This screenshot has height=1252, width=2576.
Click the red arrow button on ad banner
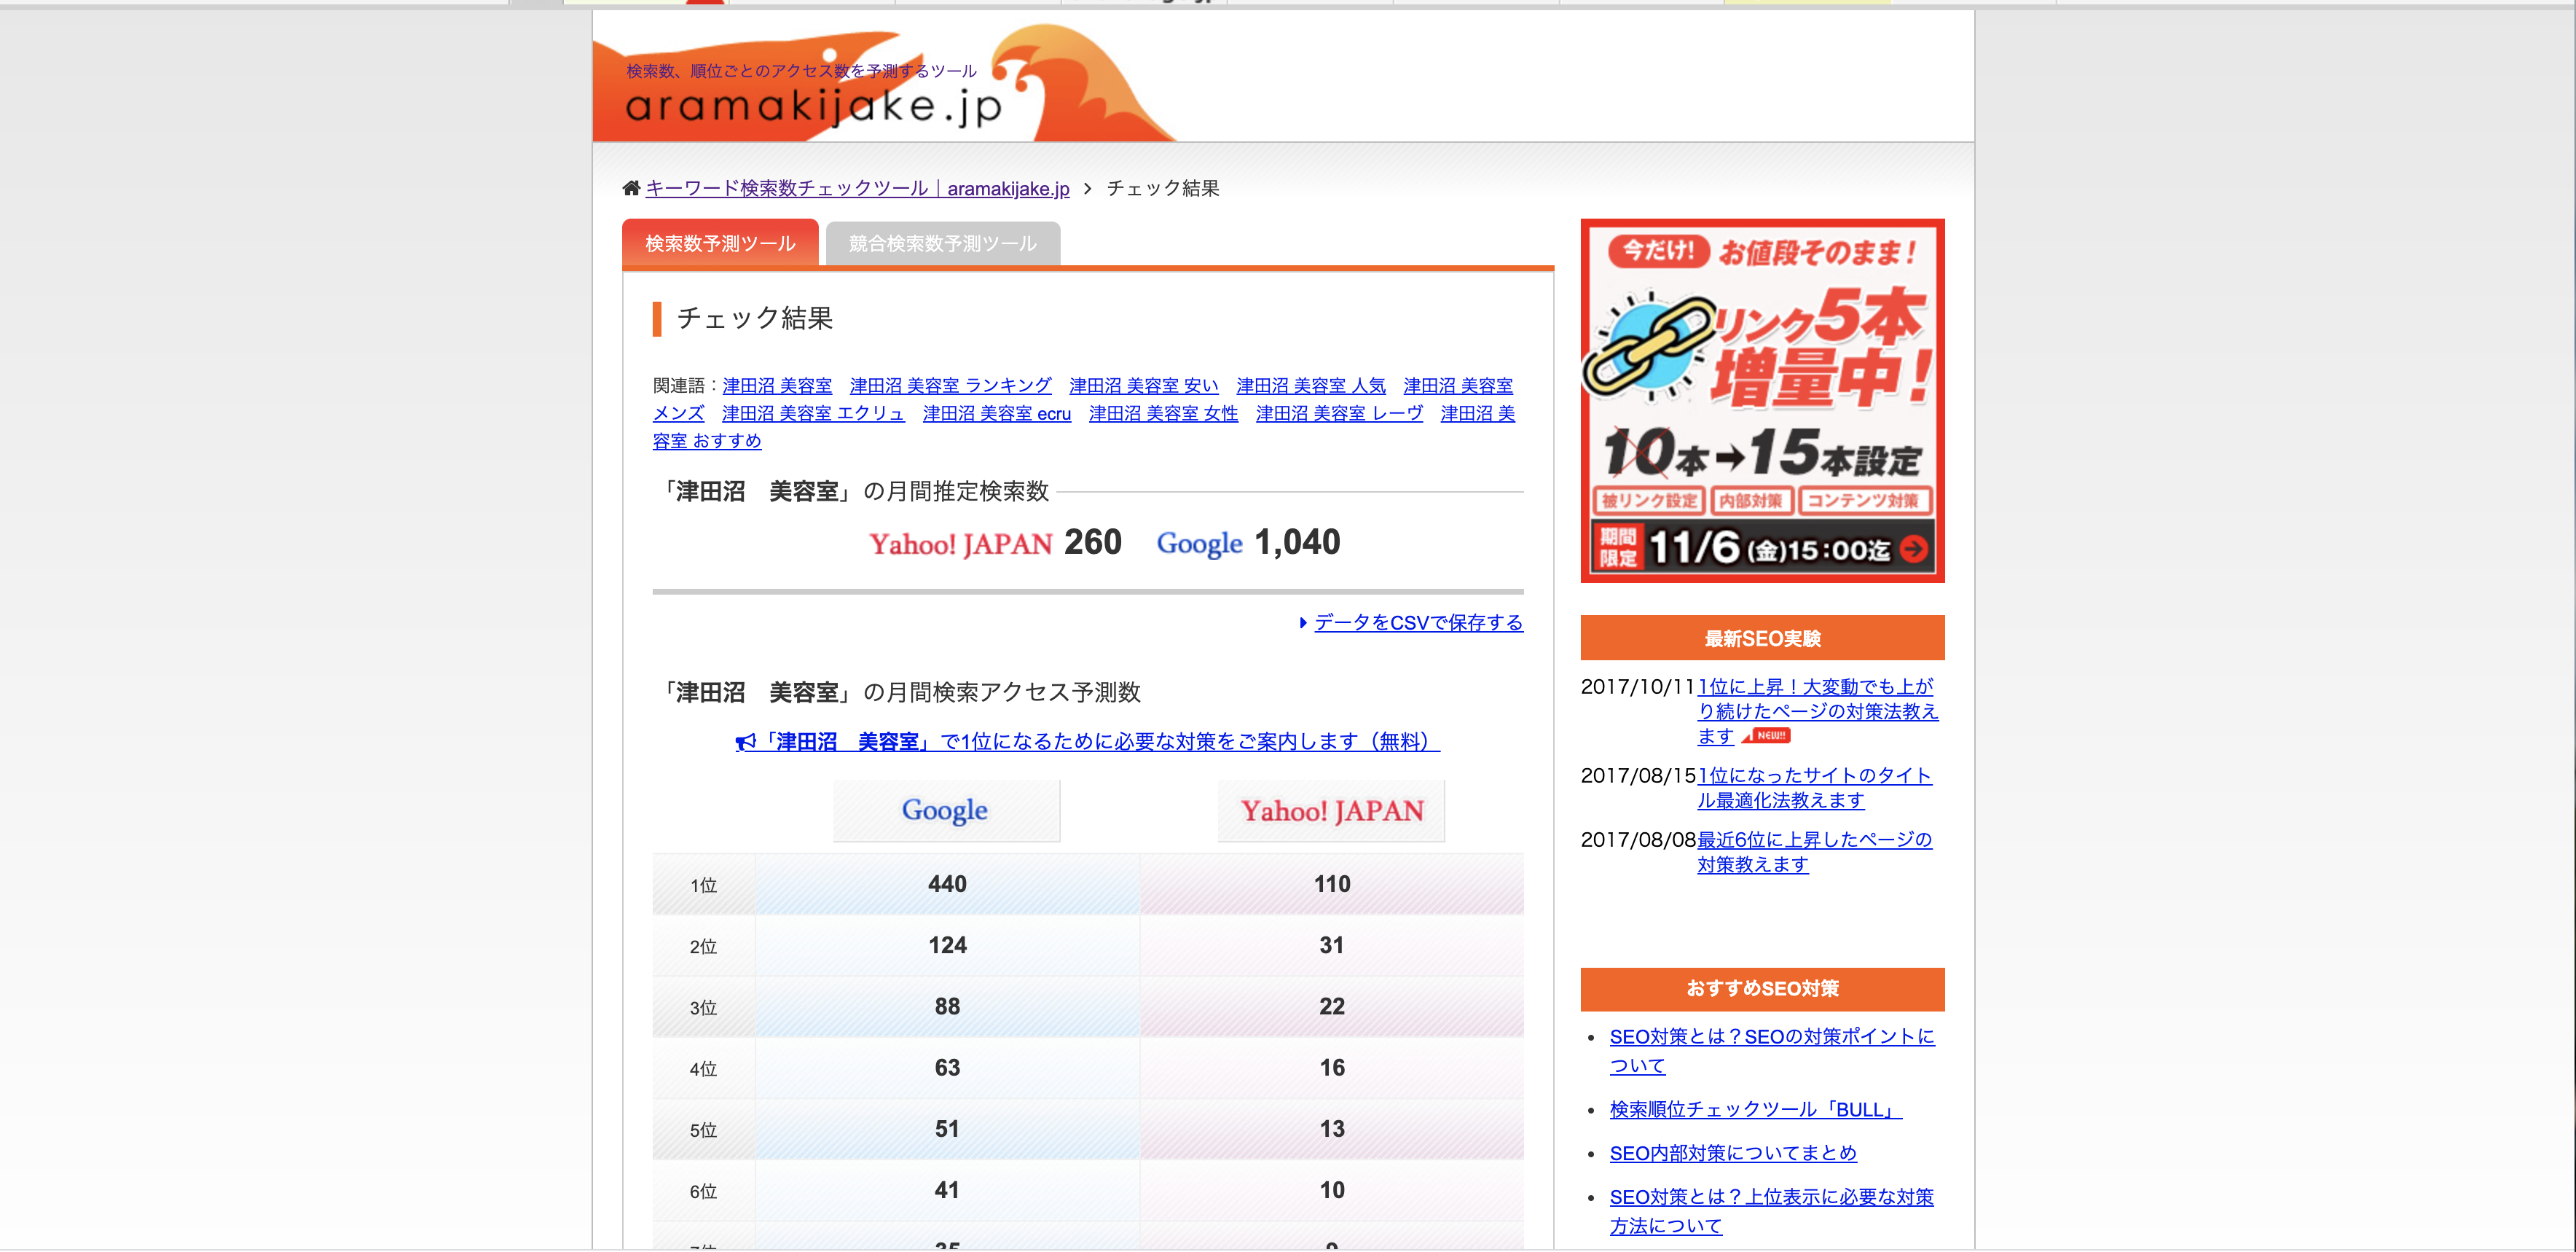coord(1913,548)
